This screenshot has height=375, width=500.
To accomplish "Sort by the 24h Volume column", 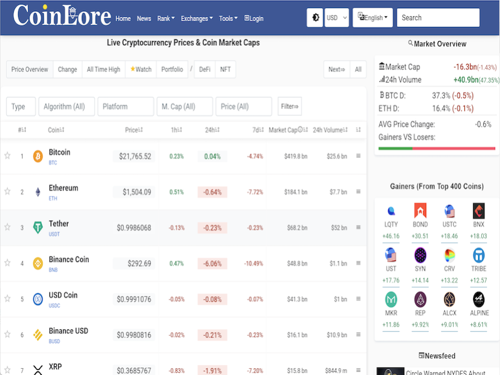I will (330, 130).
